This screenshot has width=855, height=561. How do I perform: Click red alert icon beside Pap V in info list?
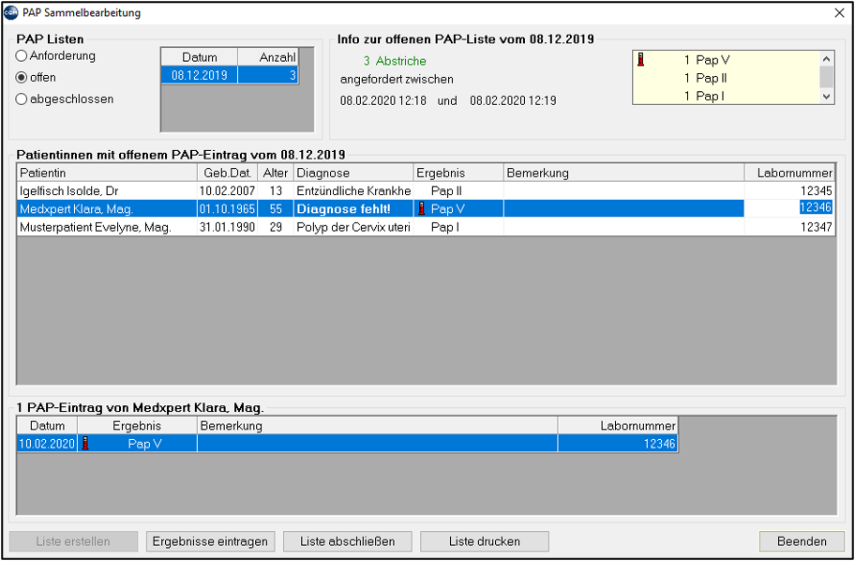coord(640,59)
